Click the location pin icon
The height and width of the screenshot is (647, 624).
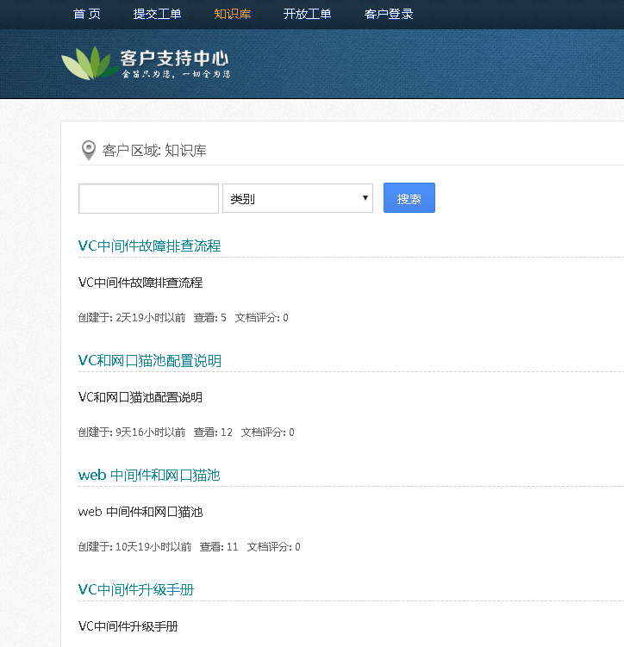(88, 151)
